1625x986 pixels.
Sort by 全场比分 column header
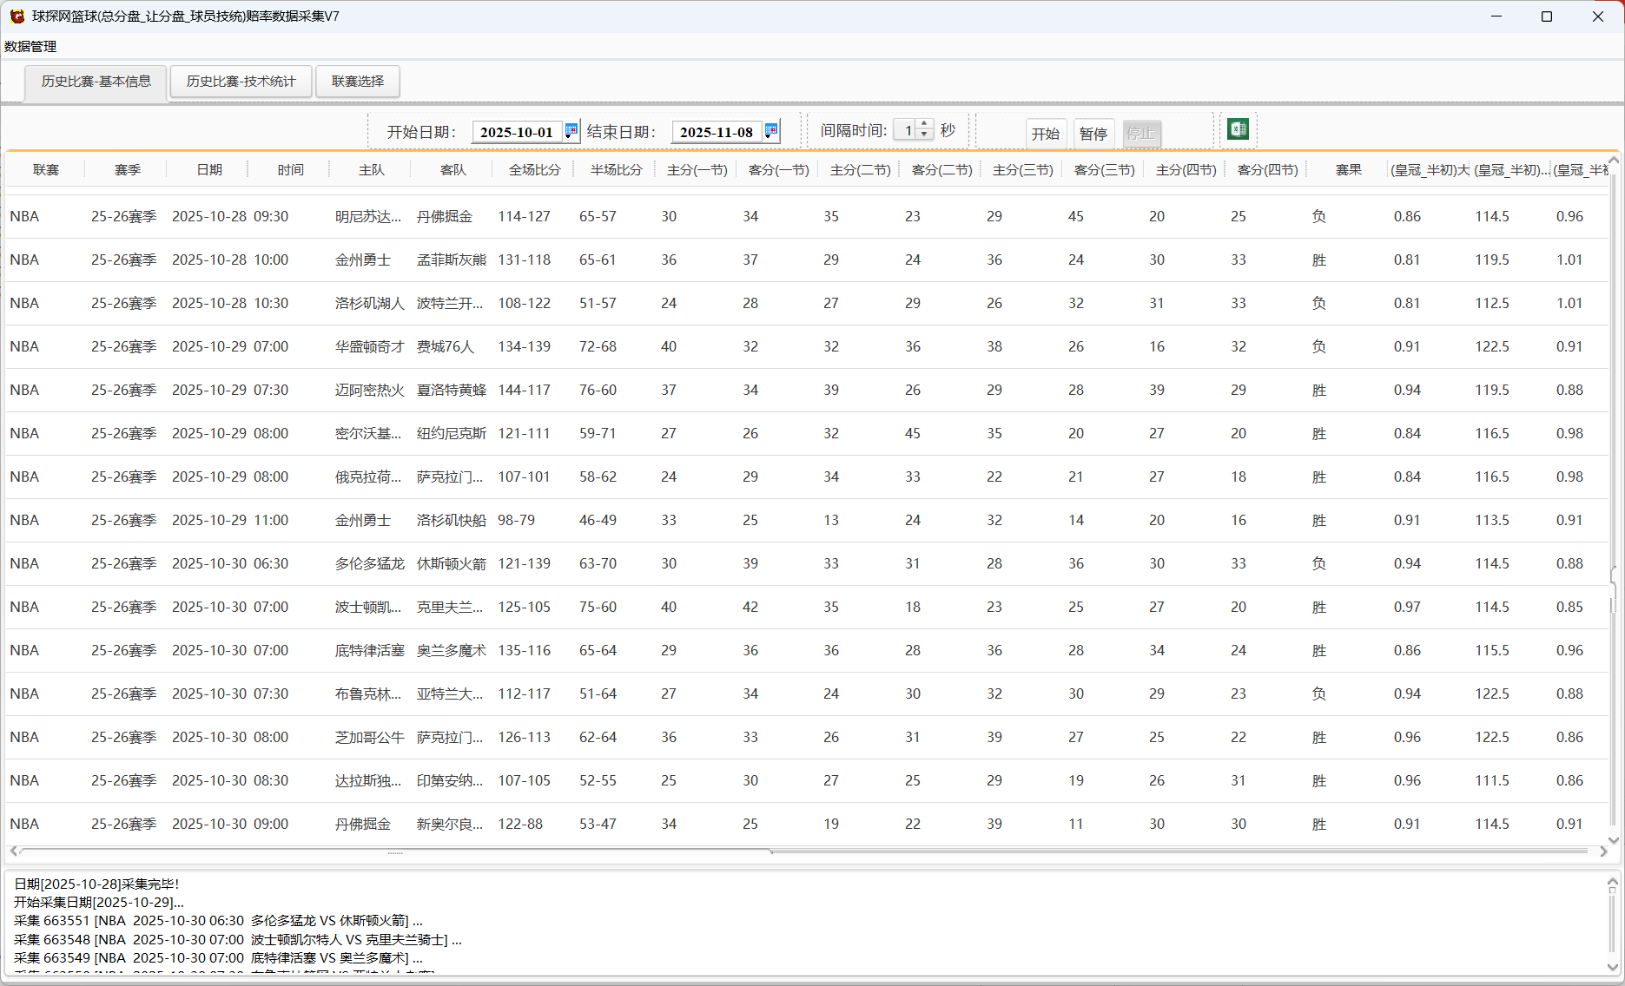click(x=535, y=170)
